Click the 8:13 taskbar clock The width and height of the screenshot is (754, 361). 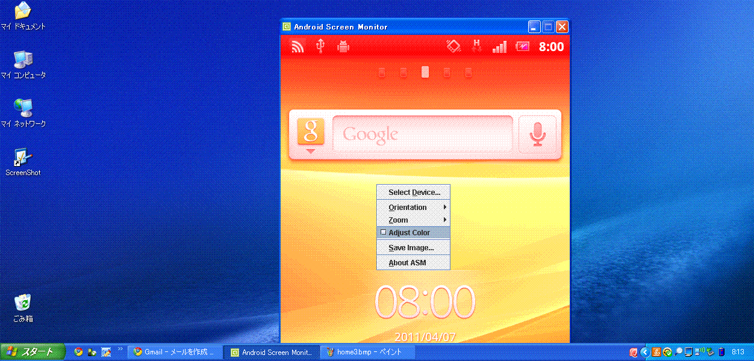pos(738,352)
